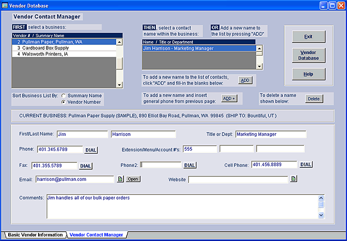This screenshot has width=347, height=241.
Task: Select Cardboard Box Supply vendor
Action: click(64, 48)
